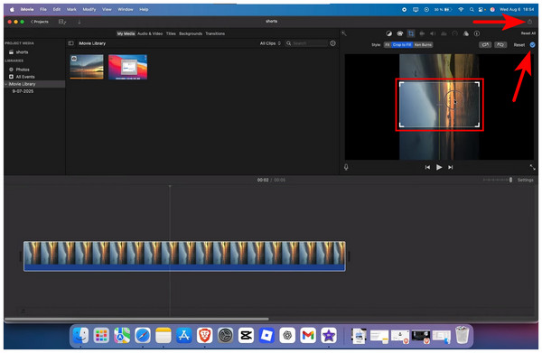Viewport: 542px width, 353px height.
Task: Open CapCut from the Dock
Action: click(x=246, y=335)
